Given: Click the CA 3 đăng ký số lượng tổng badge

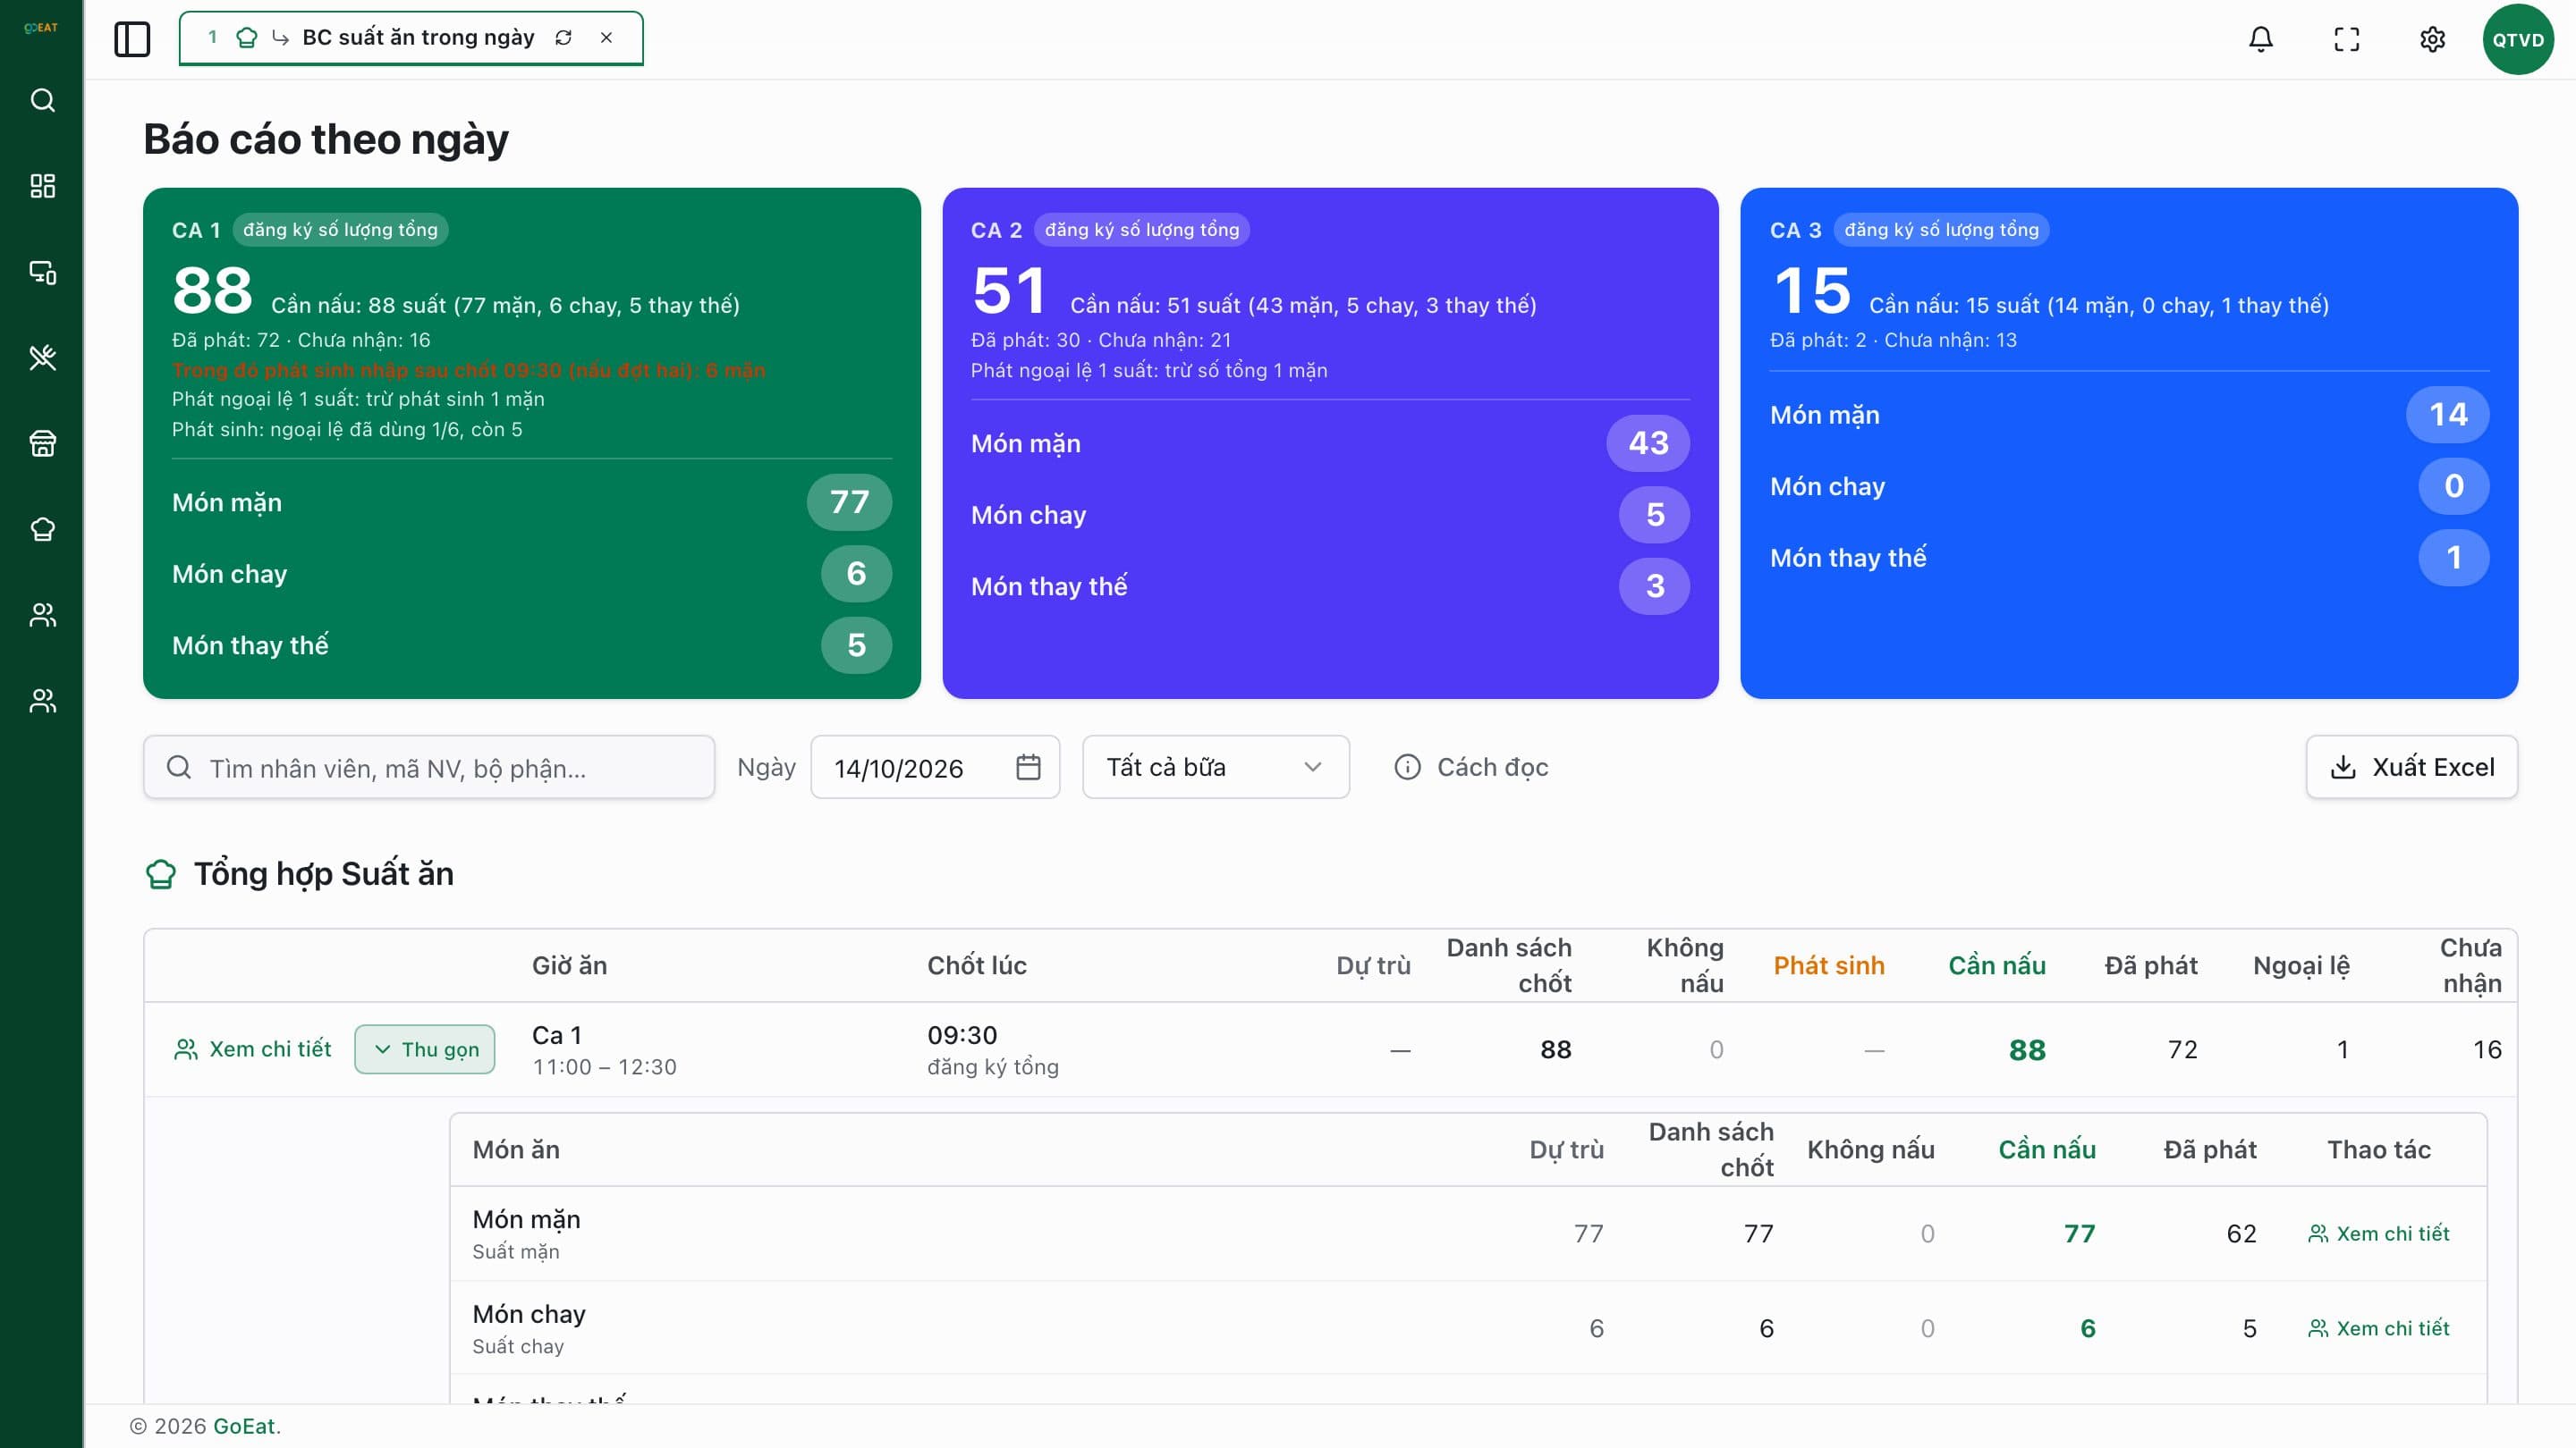Looking at the screenshot, I should tap(1941, 230).
